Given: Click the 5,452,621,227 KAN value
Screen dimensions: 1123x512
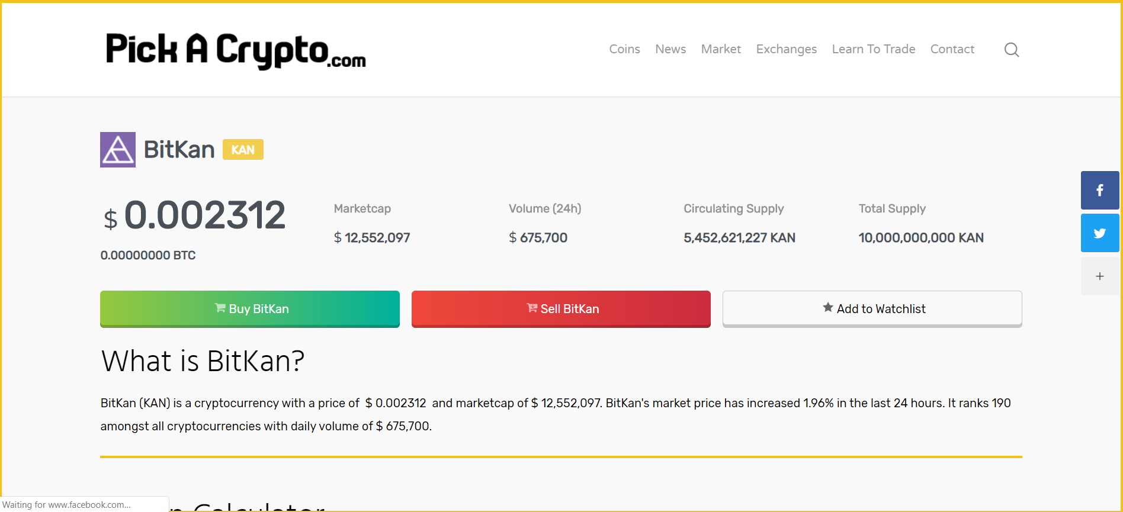Looking at the screenshot, I should 740,237.
